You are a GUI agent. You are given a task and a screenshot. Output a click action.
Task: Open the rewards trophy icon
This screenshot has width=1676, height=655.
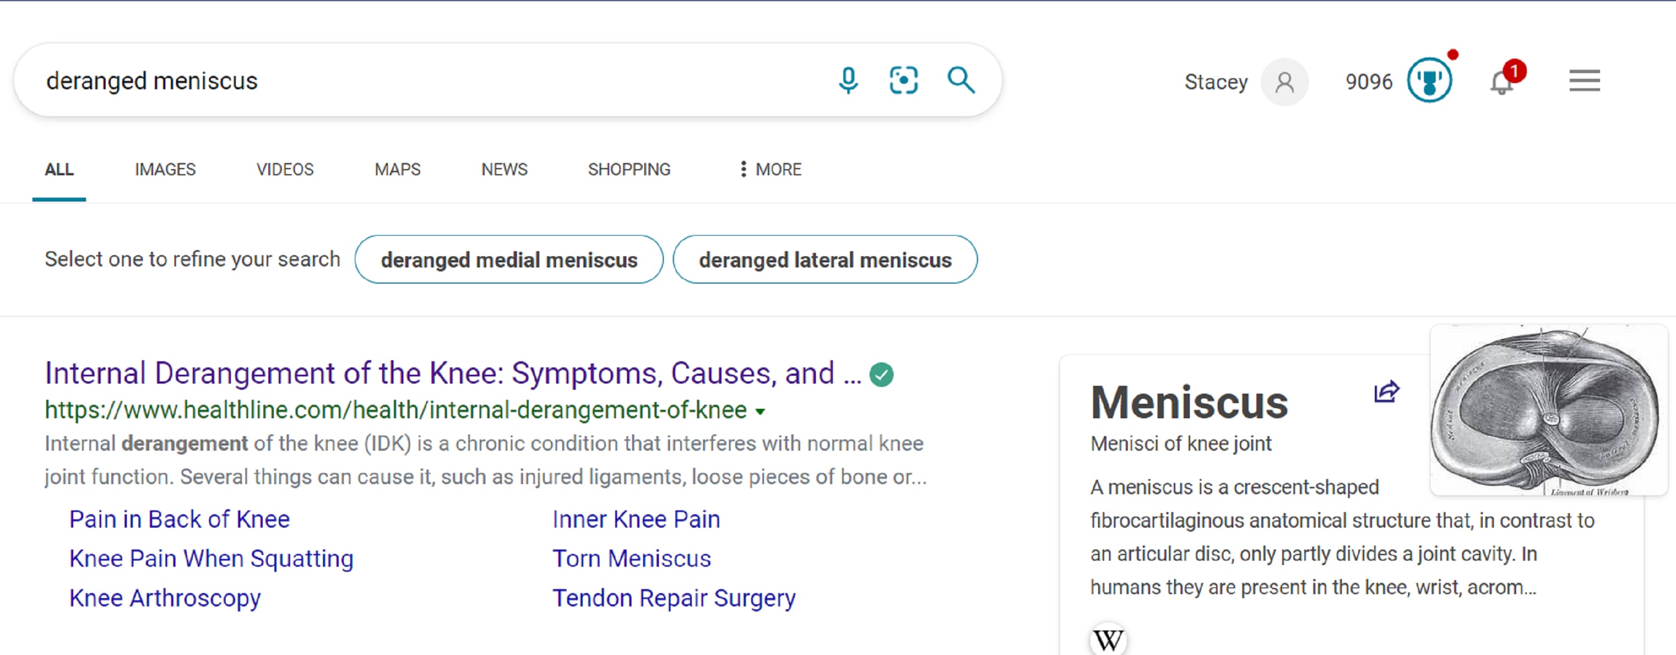[x=1430, y=80]
